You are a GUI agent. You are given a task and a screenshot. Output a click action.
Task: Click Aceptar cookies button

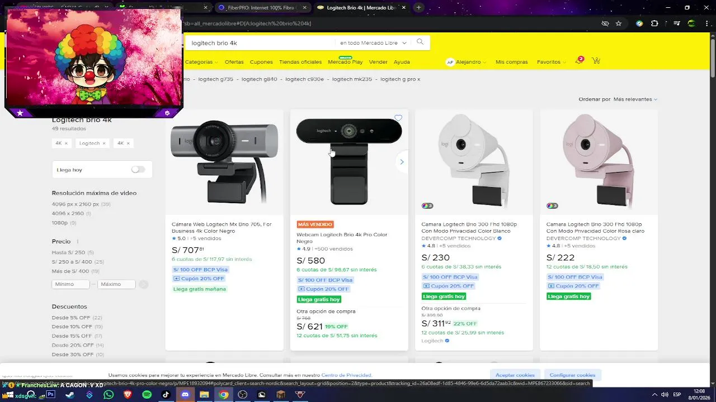click(515, 375)
